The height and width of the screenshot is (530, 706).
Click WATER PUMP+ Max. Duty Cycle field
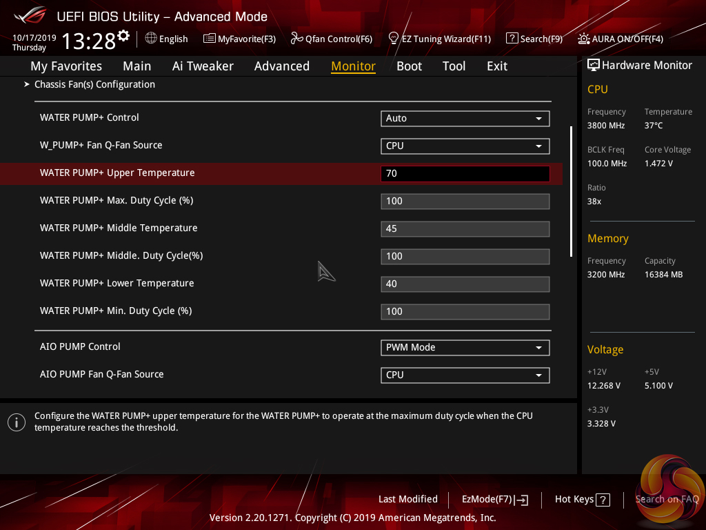click(x=465, y=201)
